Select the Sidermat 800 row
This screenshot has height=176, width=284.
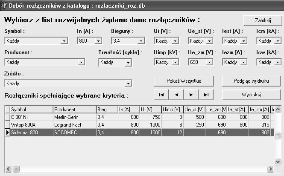[x=140, y=133]
